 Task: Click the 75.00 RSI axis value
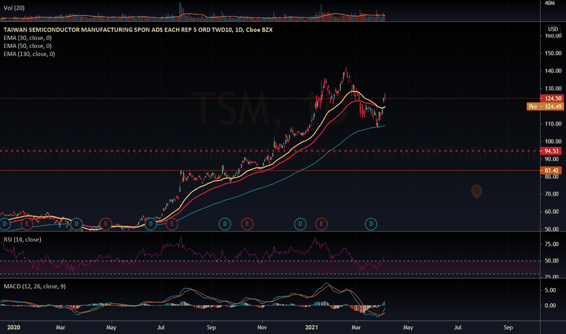coord(551,244)
